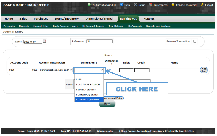Click the Reference number input field

pyautogui.click(x=99, y=41)
